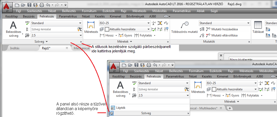Open ISO-25 dimension style dropdown, upper window
The image size is (277, 117).
(125, 23)
